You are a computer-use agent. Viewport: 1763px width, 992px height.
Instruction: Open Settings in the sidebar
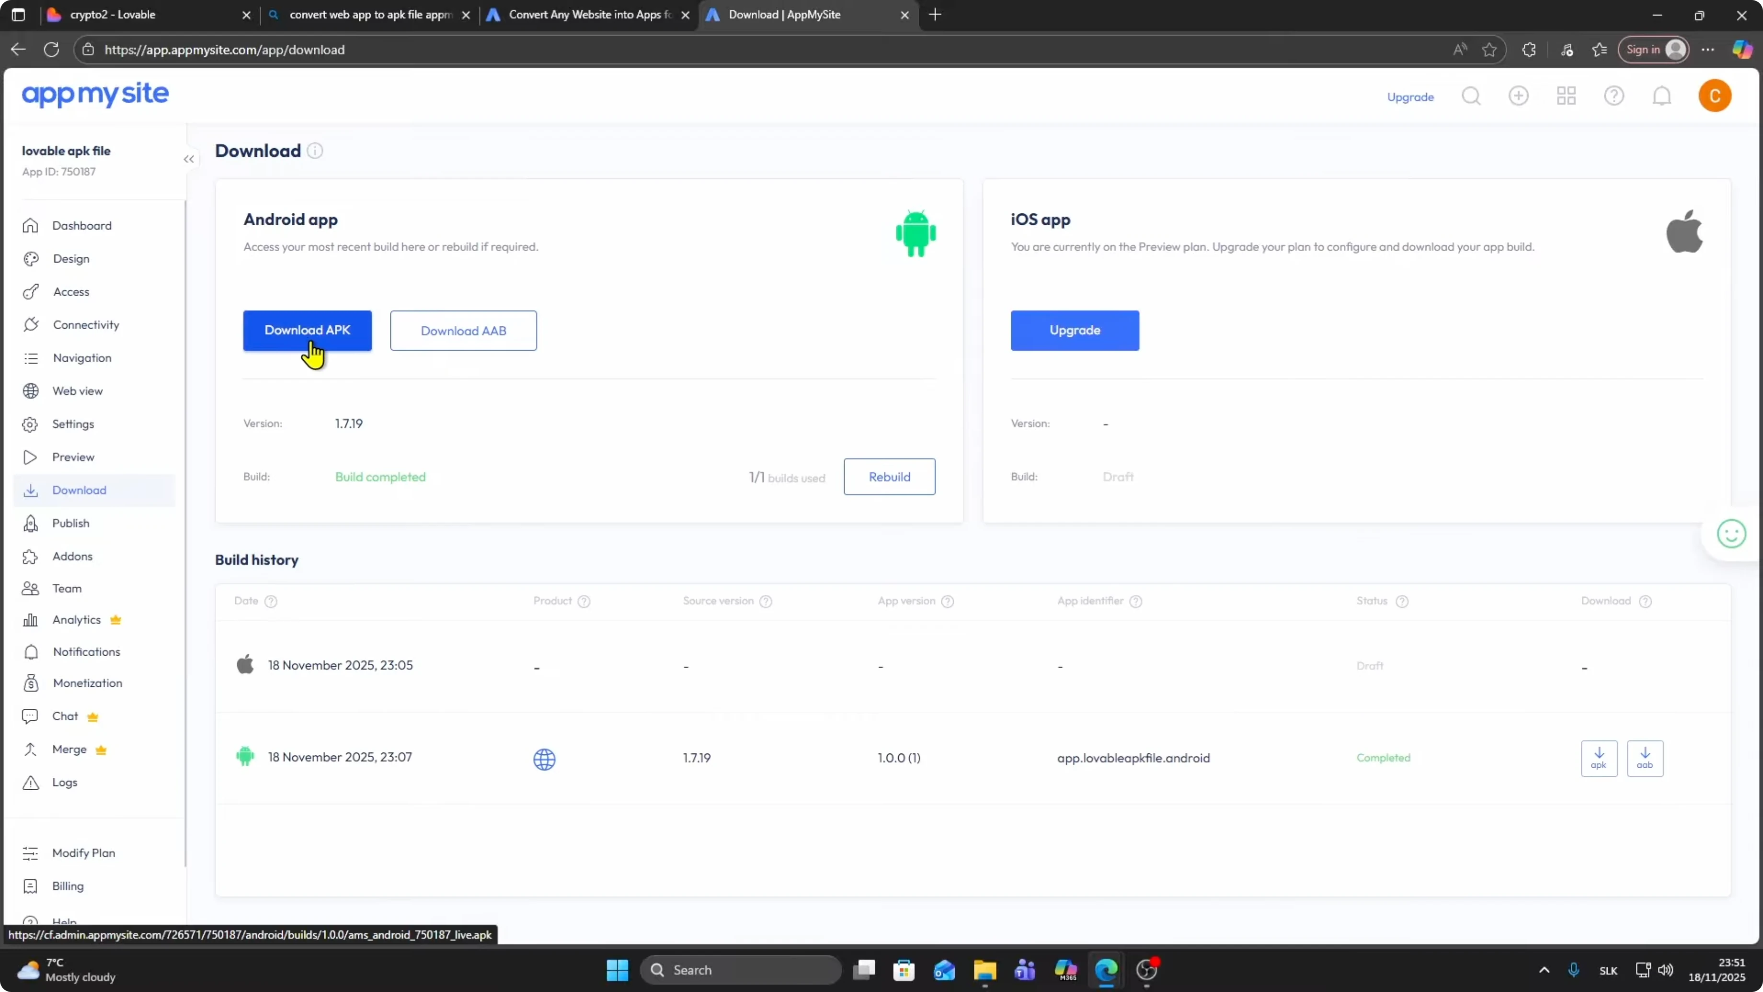94,424
